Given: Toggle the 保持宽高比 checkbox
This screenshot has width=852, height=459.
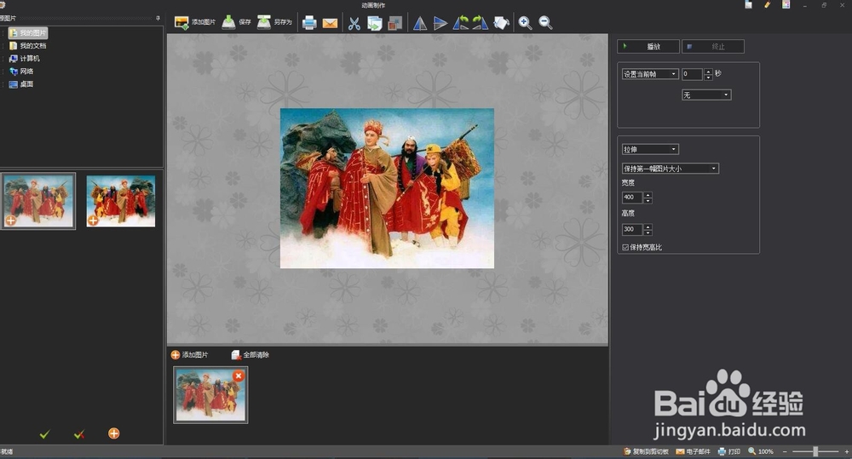Looking at the screenshot, I should 625,247.
